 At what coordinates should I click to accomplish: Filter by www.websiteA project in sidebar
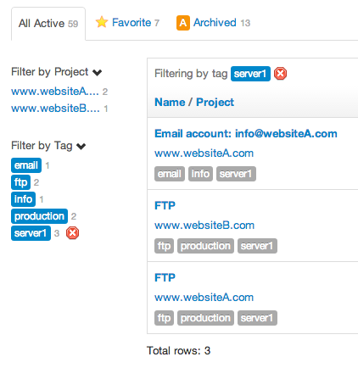[x=55, y=92]
